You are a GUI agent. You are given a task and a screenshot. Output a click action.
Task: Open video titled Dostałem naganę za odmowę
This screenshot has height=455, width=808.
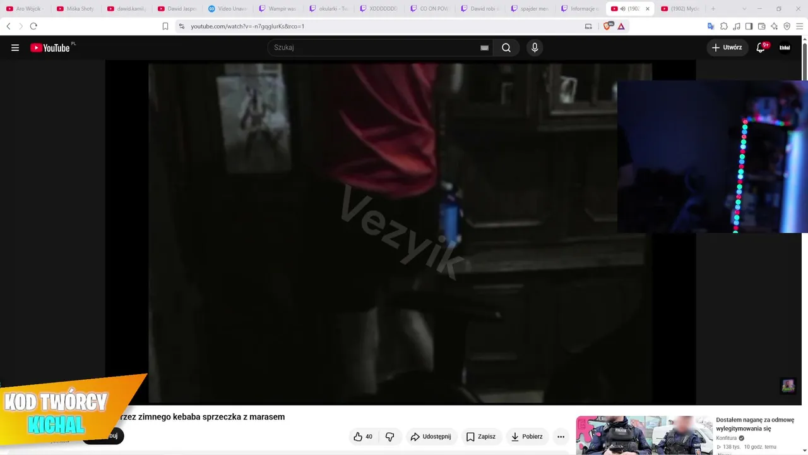[x=755, y=424]
